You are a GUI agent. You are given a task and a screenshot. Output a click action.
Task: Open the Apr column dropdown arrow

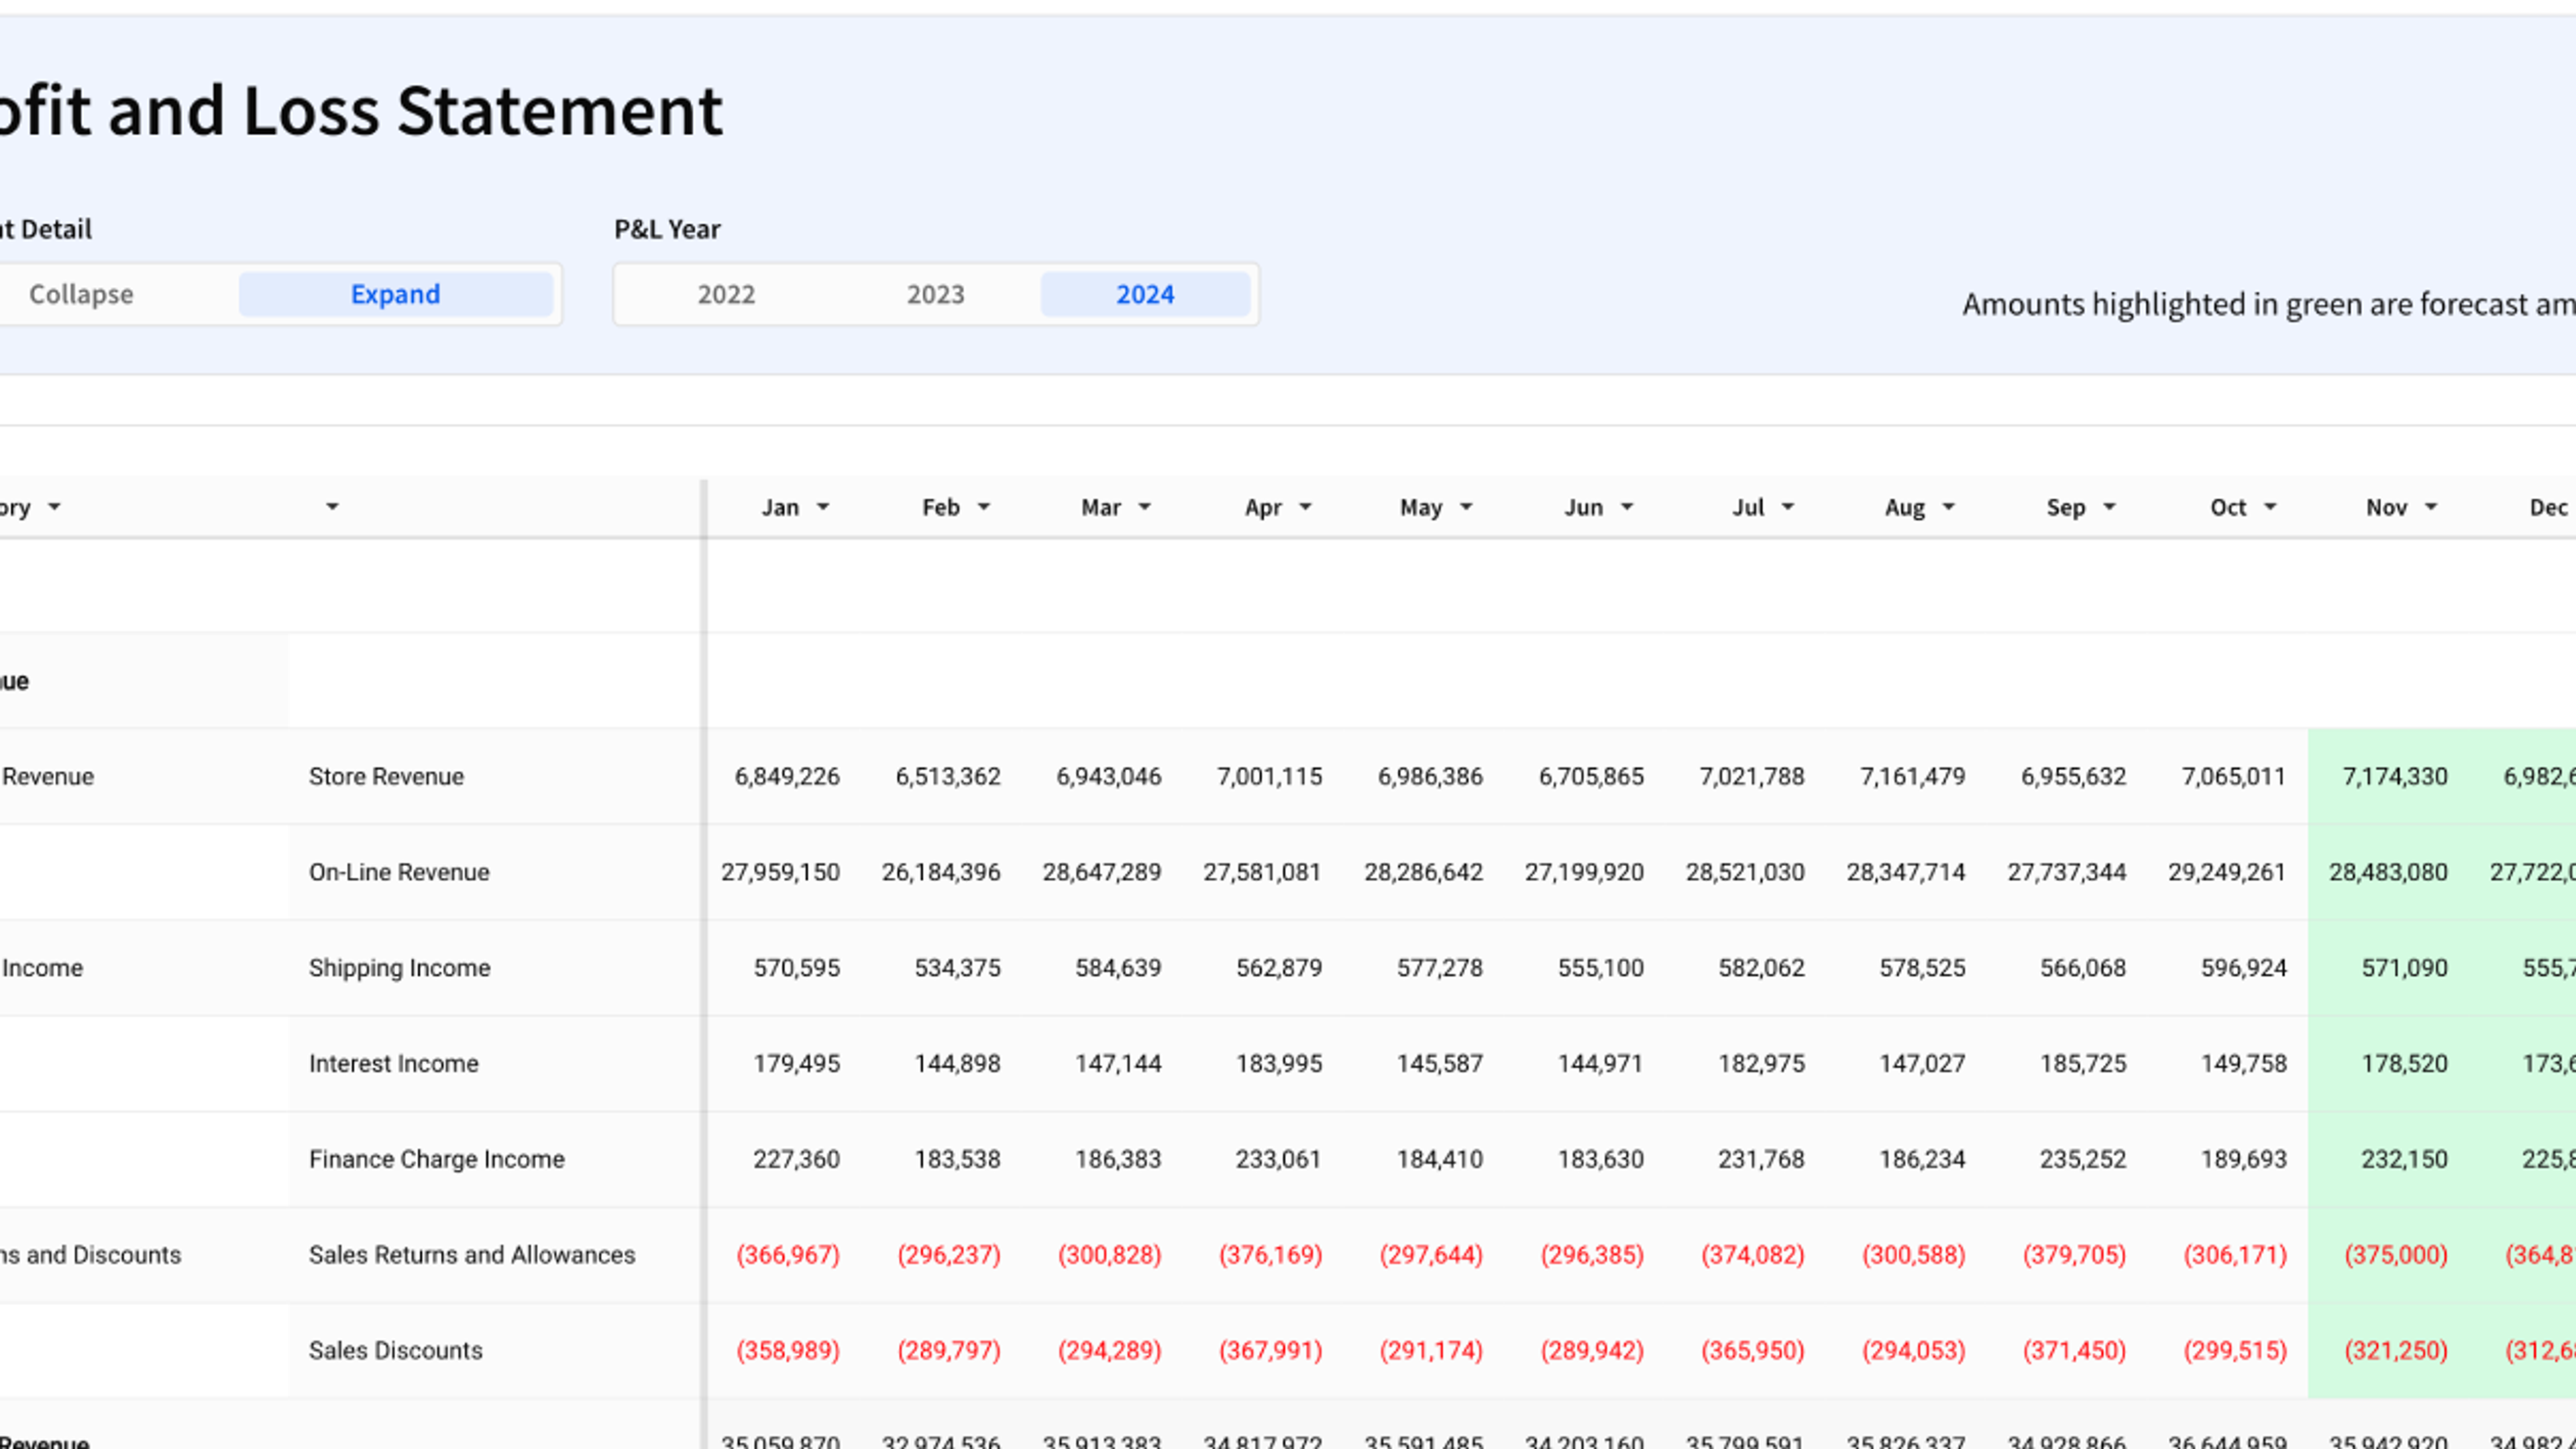click(x=1305, y=507)
